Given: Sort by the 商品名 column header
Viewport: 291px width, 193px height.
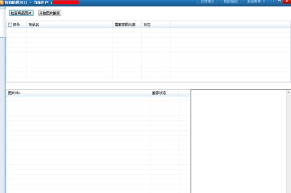Looking at the screenshot, I should point(70,24).
